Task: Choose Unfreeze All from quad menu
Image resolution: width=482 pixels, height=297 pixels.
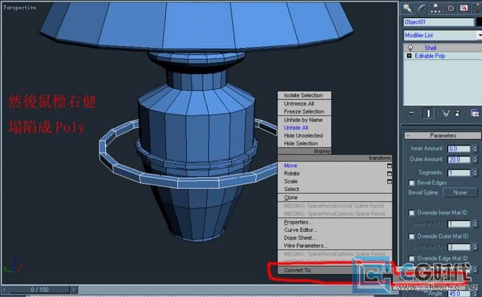Action: pyautogui.click(x=299, y=104)
